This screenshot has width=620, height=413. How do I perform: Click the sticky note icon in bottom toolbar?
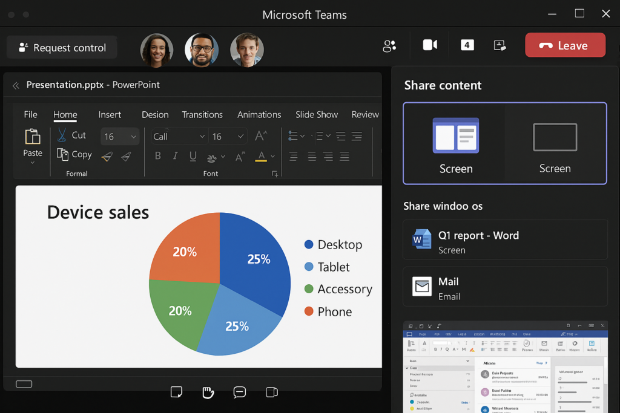coord(176,392)
